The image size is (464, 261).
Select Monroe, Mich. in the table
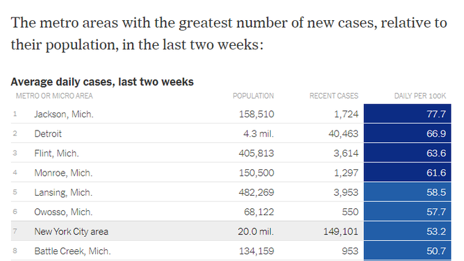(x=63, y=173)
